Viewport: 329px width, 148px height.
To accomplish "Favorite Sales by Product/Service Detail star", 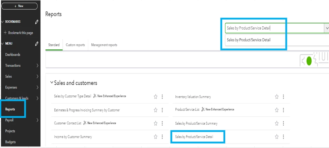I will pos(277,137).
